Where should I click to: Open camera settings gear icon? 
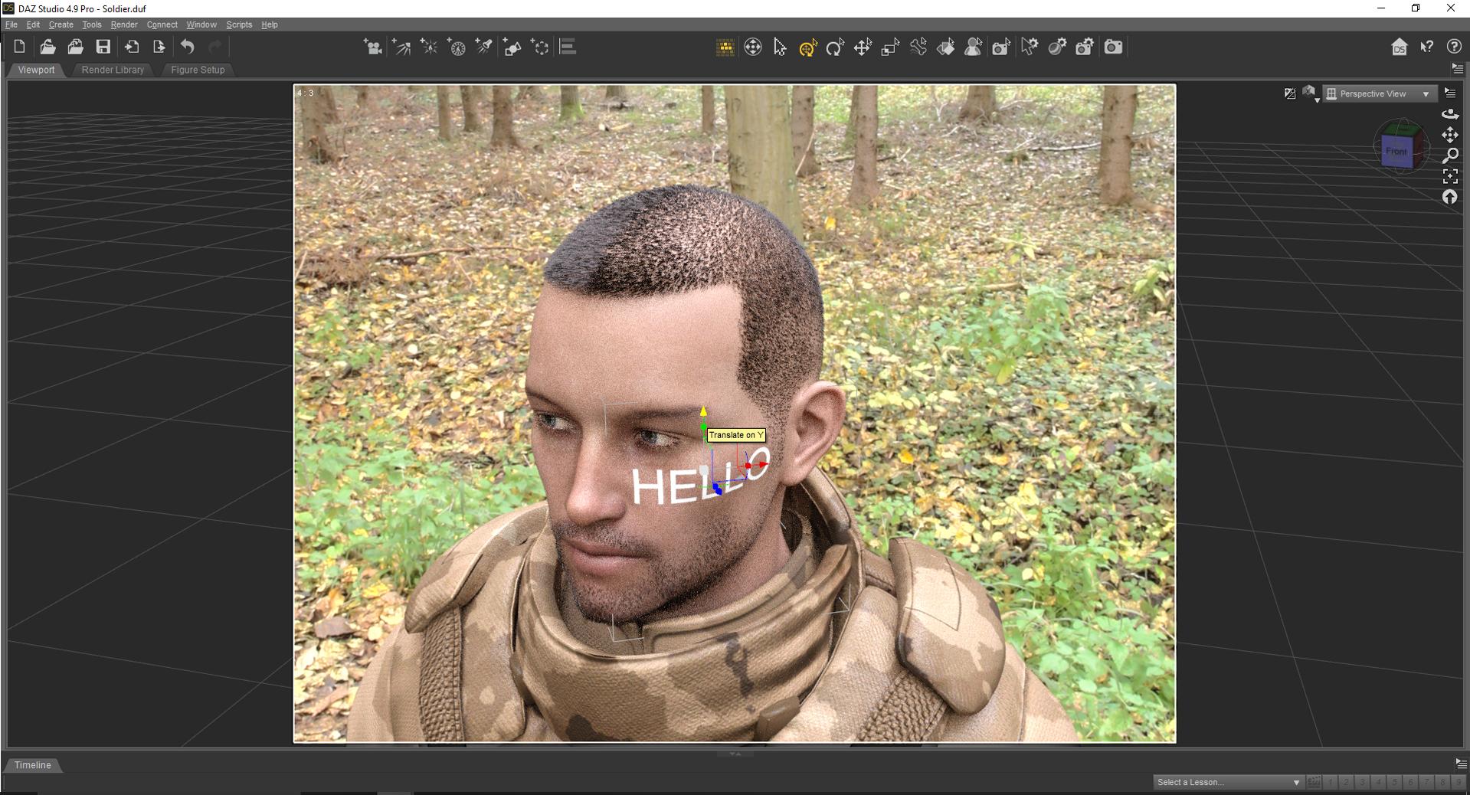1085,47
